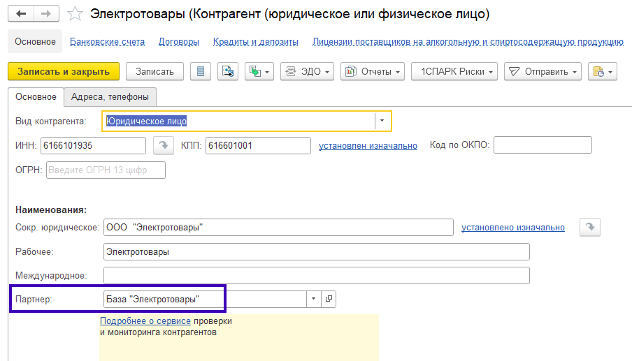
Task: Open the Отправить dropdown
Action: click(x=543, y=72)
